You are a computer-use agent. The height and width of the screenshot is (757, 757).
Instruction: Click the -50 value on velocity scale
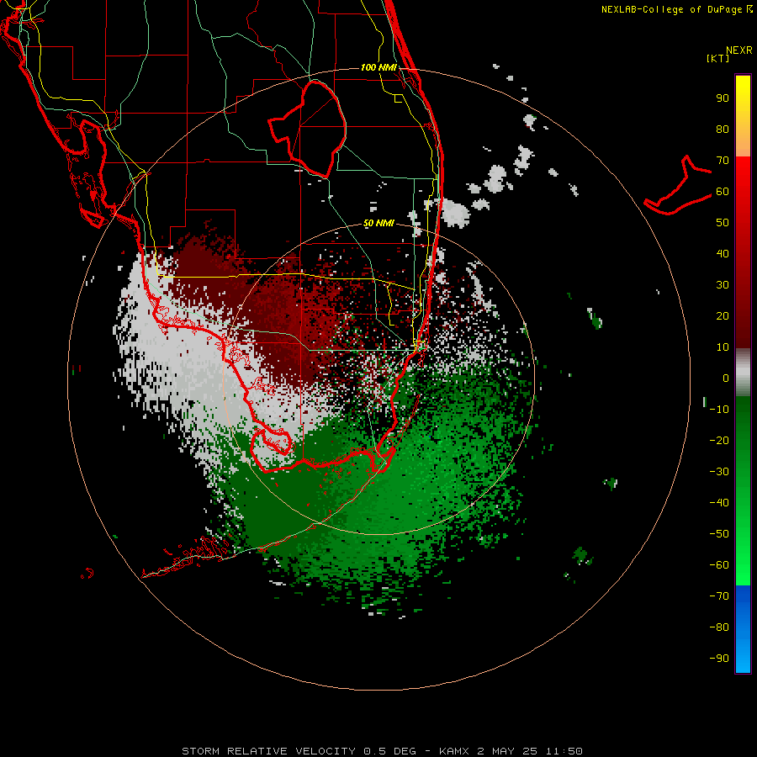[719, 534]
